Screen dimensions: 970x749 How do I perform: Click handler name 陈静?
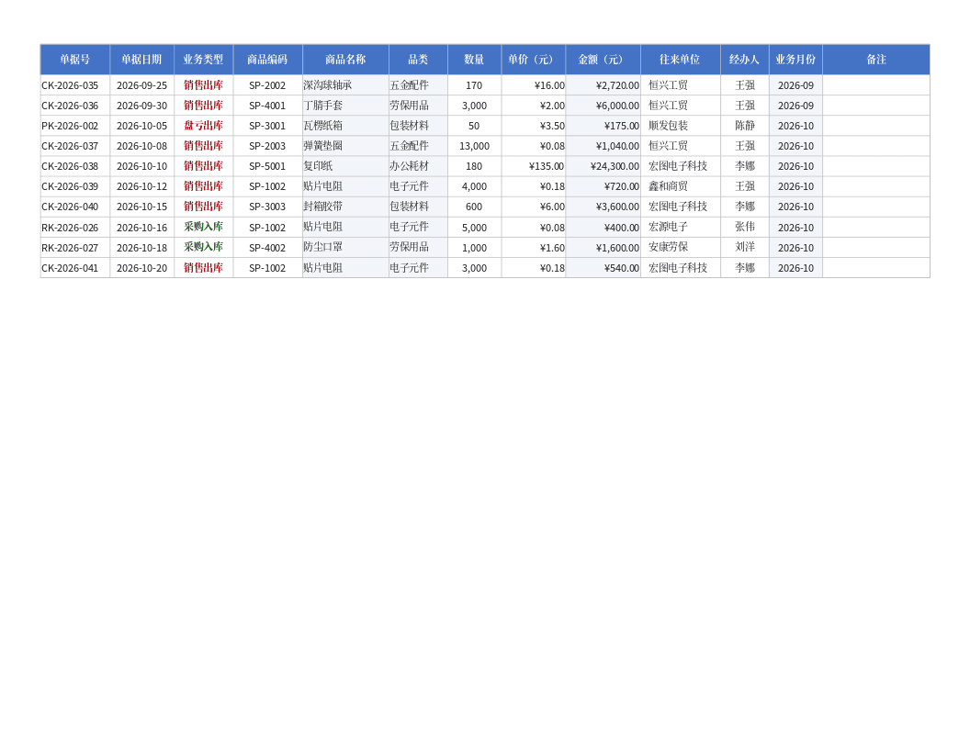(x=745, y=126)
